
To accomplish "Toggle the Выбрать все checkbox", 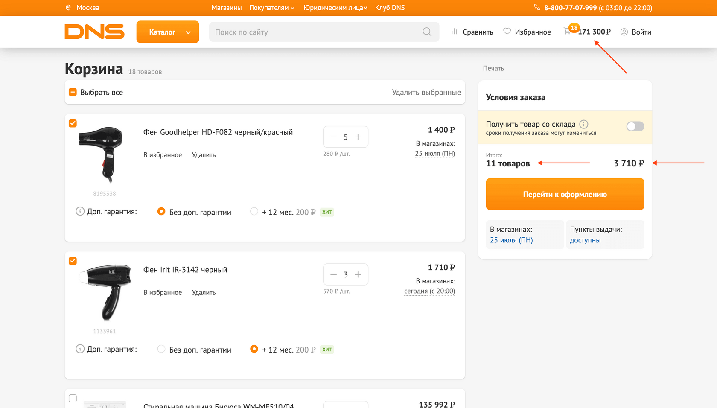I will pos(73,92).
